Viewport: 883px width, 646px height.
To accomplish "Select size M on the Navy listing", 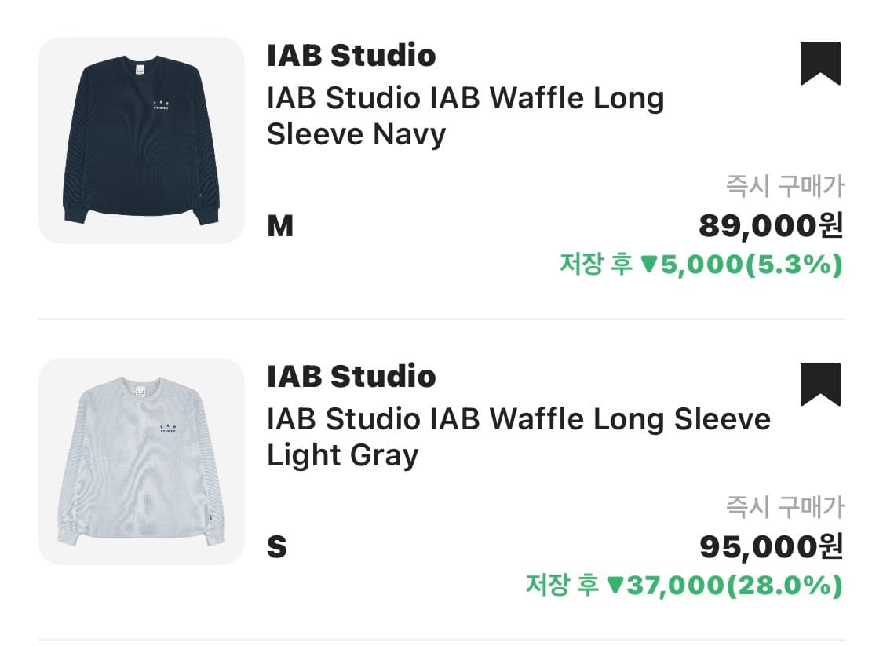I will 283,226.
